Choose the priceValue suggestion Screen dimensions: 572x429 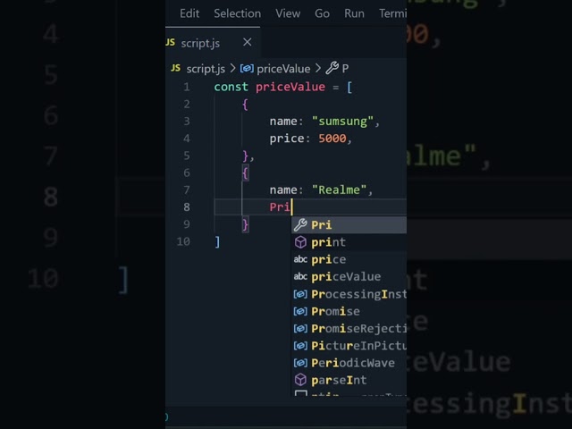[349, 276]
